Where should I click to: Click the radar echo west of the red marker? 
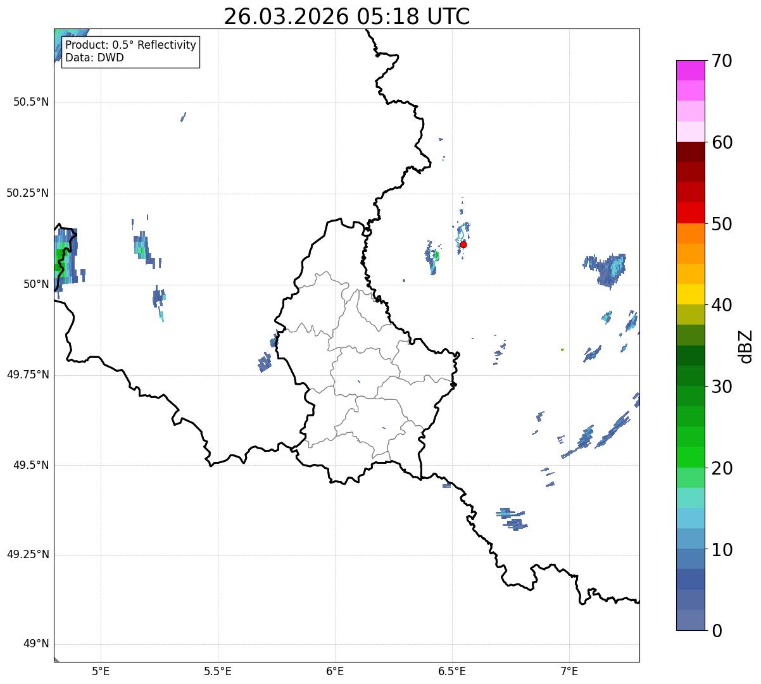click(x=432, y=258)
